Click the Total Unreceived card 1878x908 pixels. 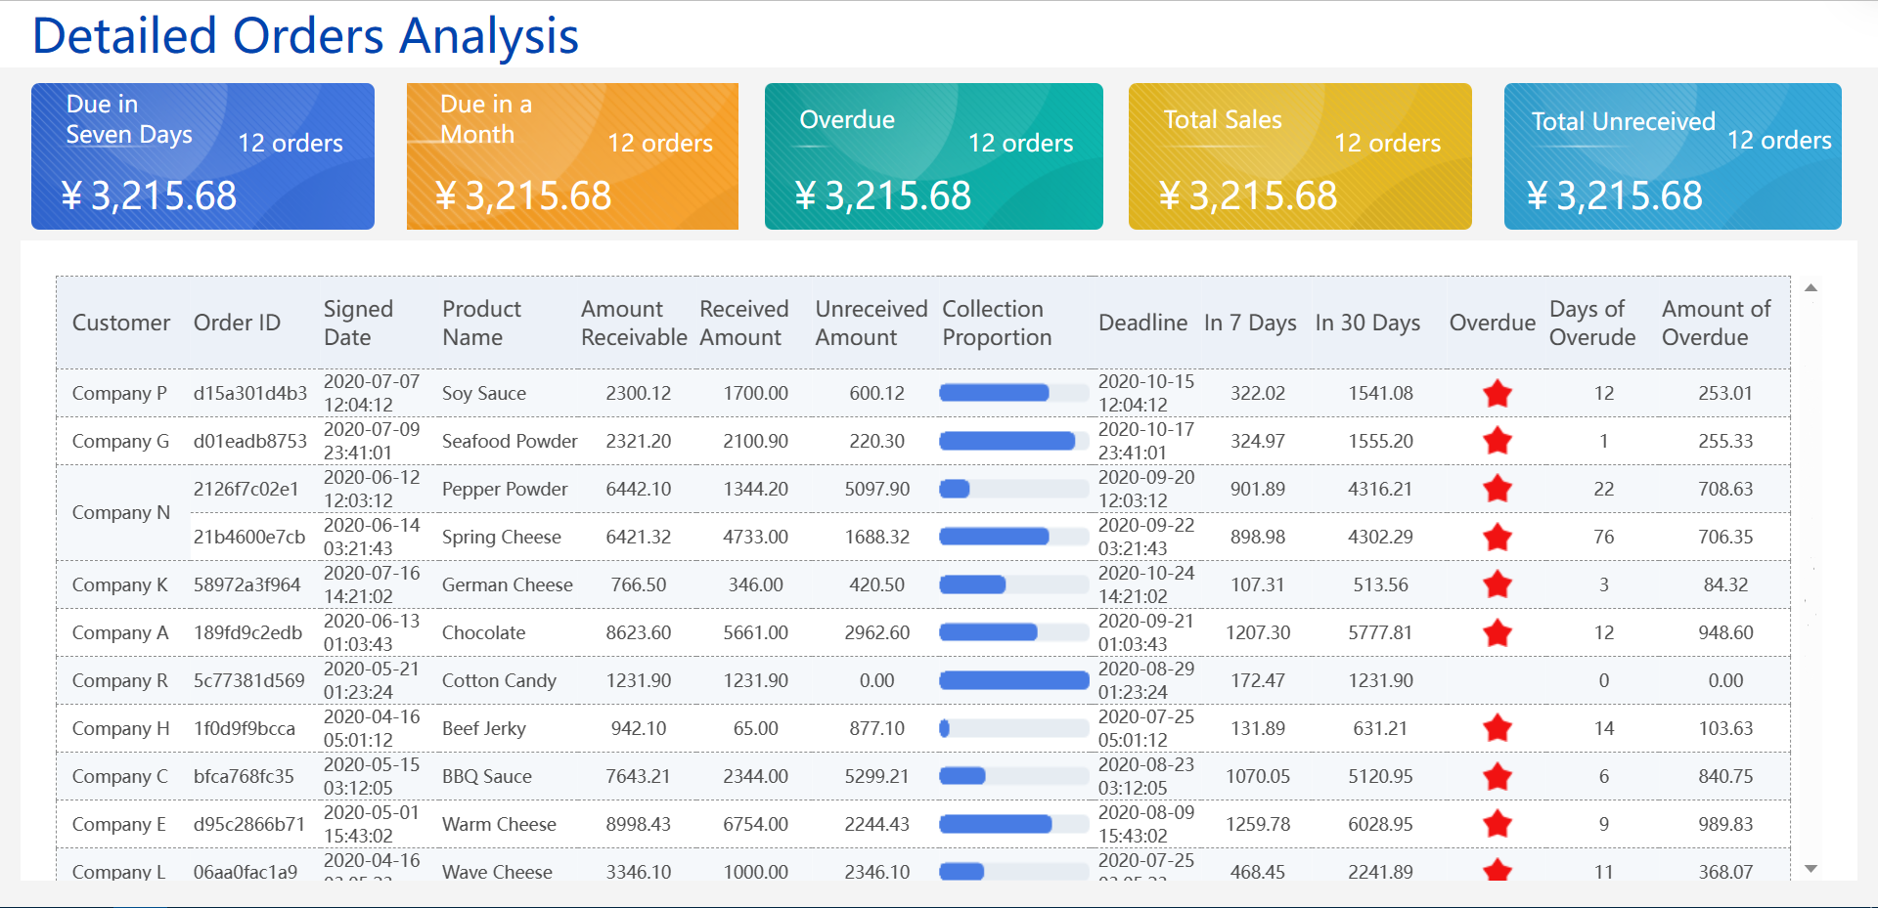[1673, 156]
